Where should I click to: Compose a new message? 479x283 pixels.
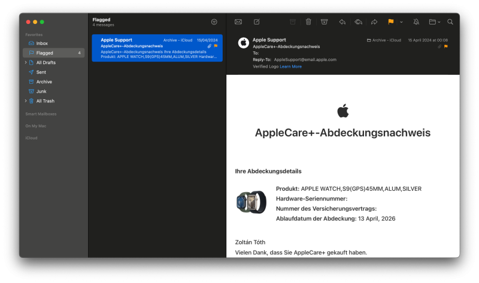257,22
